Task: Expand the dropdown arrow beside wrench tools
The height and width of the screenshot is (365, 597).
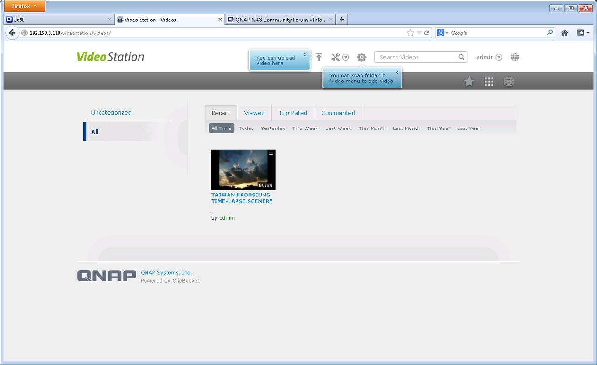Action: pos(346,57)
